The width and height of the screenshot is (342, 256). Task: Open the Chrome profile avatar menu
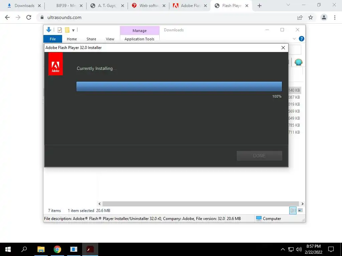324,17
